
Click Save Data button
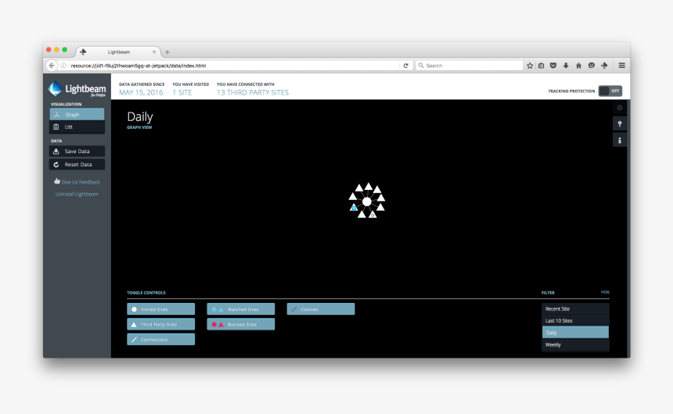coord(77,152)
